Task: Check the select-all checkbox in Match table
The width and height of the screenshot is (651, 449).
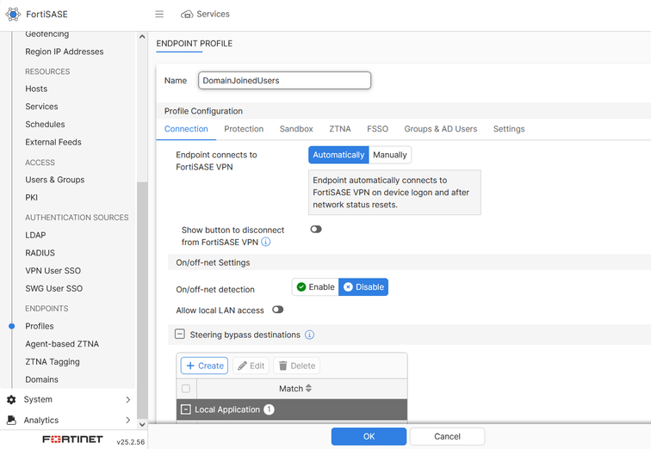Action: pyautogui.click(x=186, y=389)
